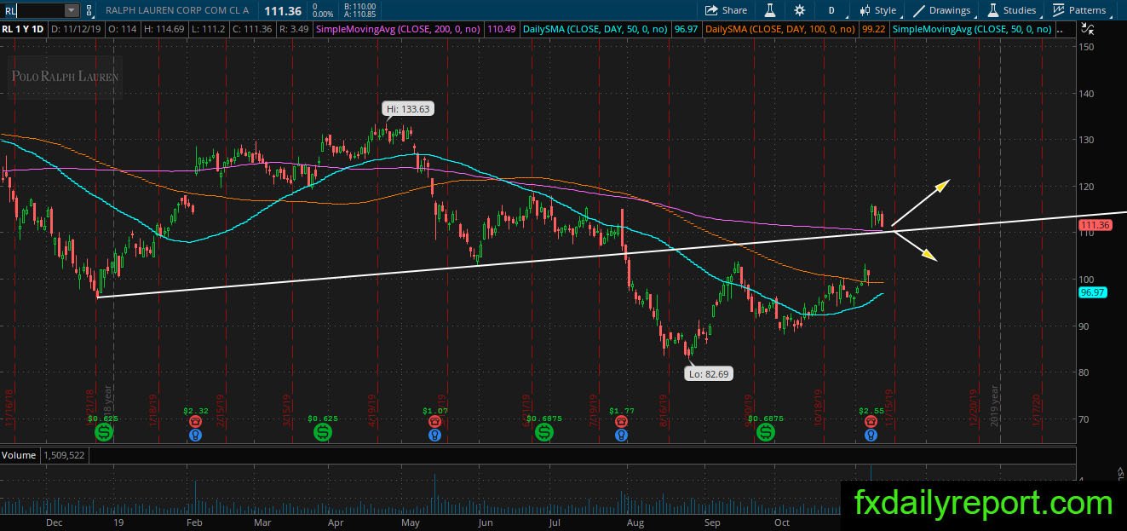Image resolution: width=1127 pixels, height=531 pixels.
Task: Click the Dec label on time axis
Action: pyautogui.click(x=55, y=522)
